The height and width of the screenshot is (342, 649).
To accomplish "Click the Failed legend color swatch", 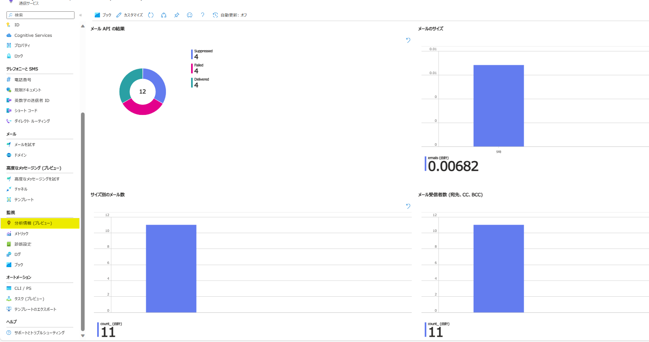I will (x=192, y=68).
